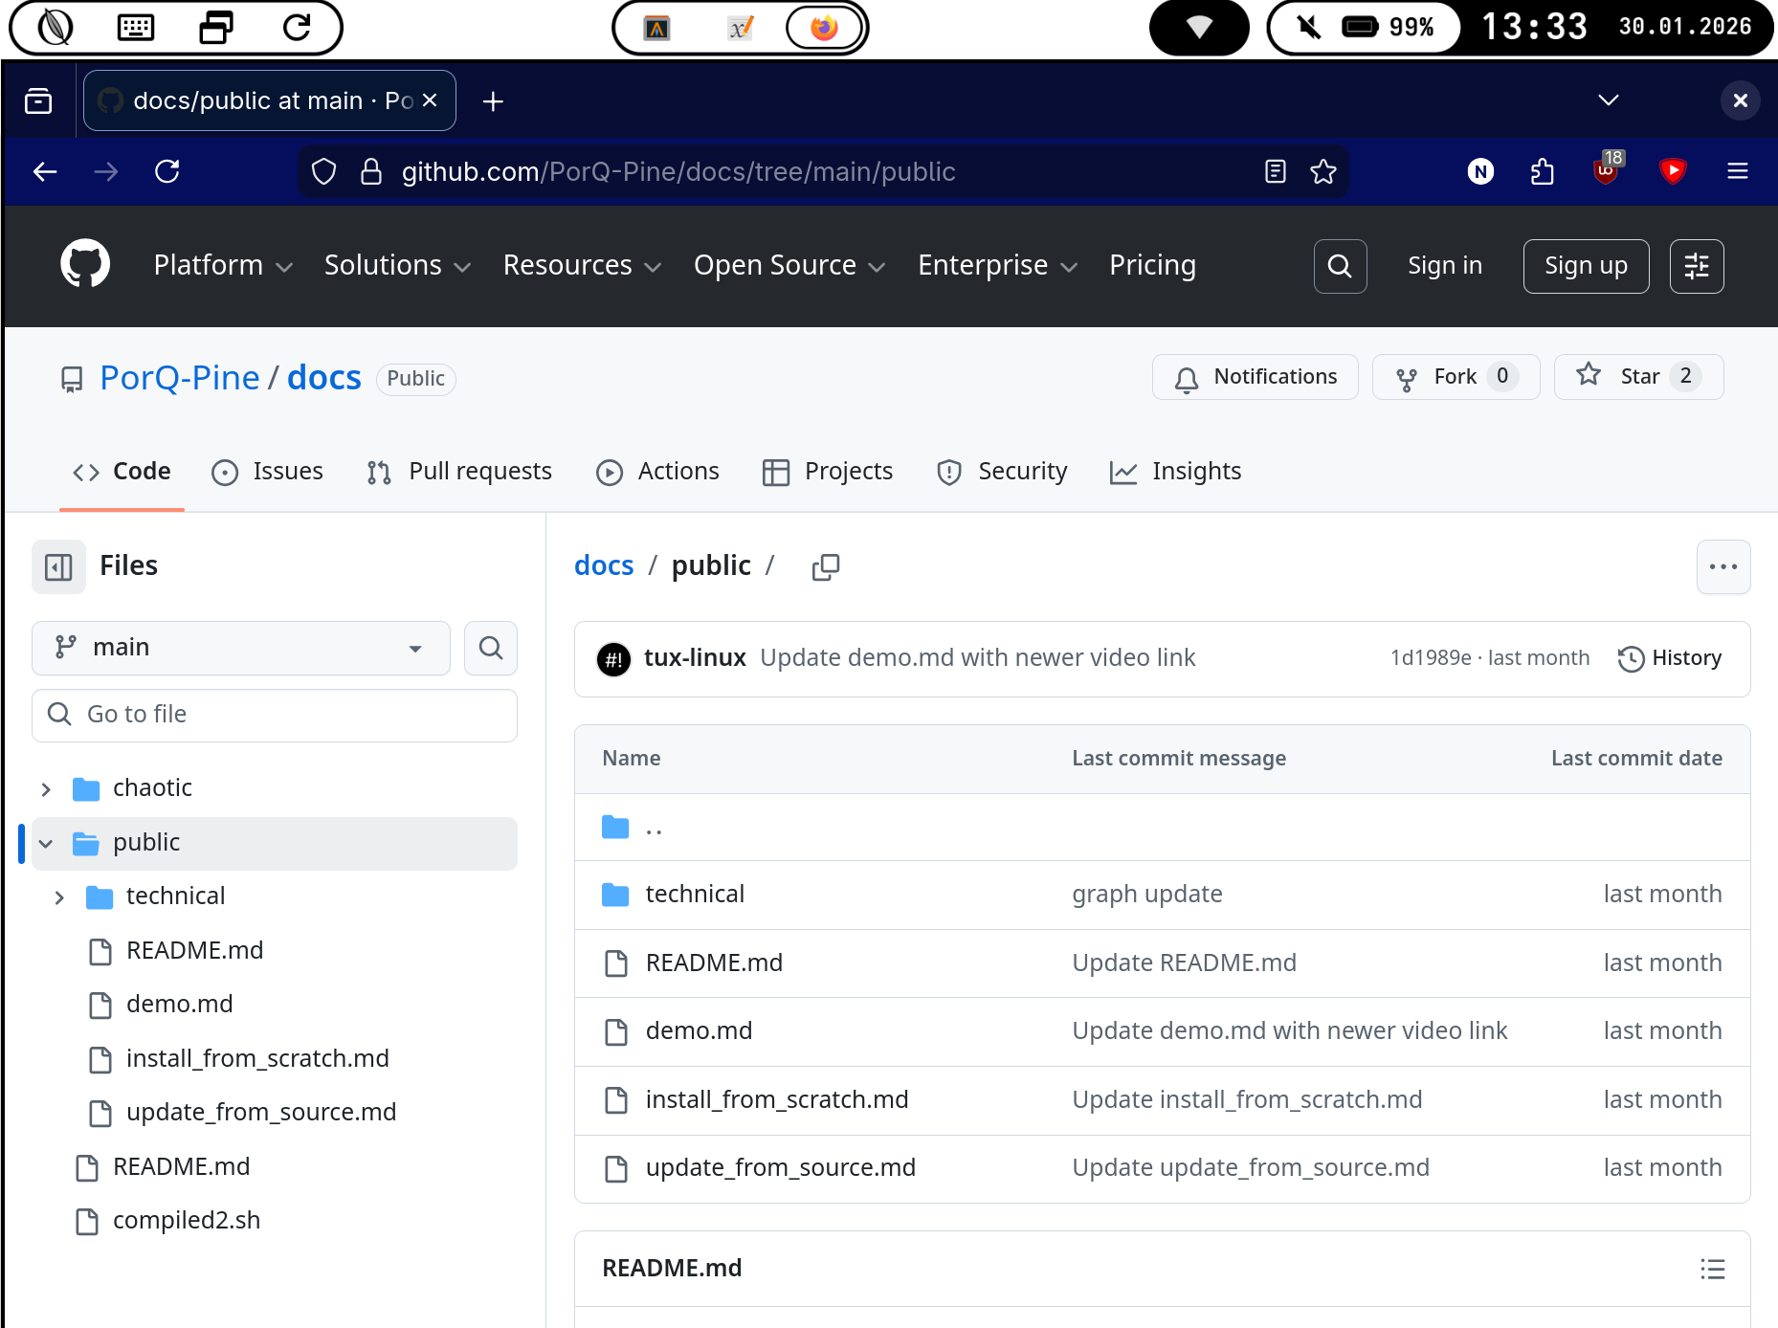The image size is (1778, 1328).
Task: Expand the chaotic folder in the tree
Action: pos(46,789)
